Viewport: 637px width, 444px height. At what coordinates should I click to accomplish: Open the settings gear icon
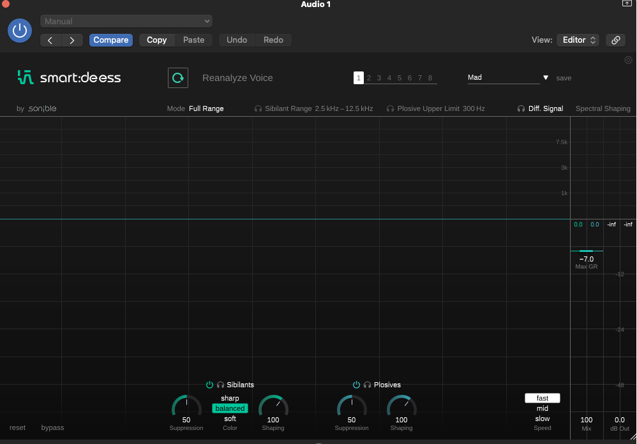[628, 60]
